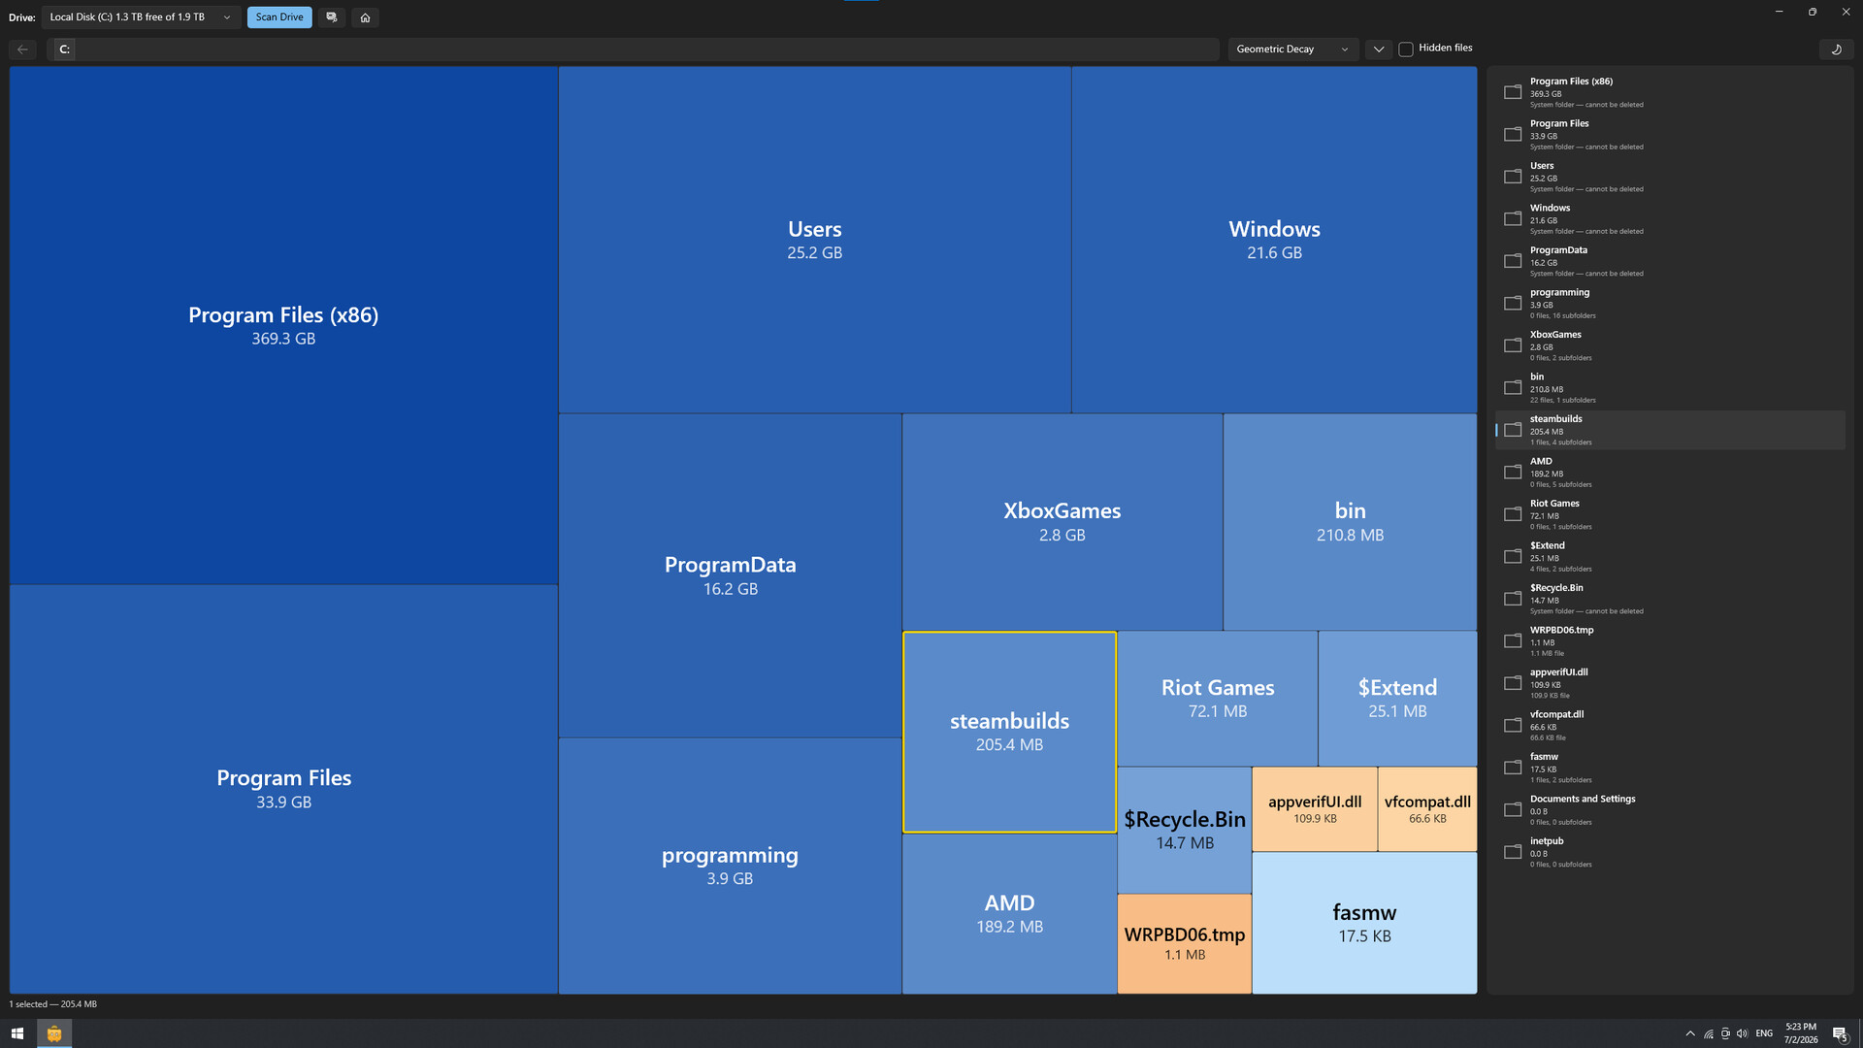The width and height of the screenshot is (1863, 1048).
Task: Select the Users 25.2 GB treemap tile
Action: tap(815, 240)
